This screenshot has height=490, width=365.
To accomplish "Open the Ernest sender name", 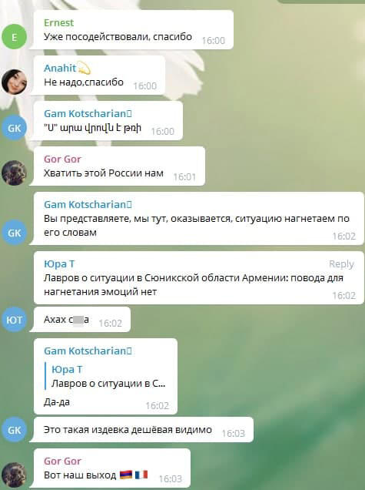I will tap(58, 23).
